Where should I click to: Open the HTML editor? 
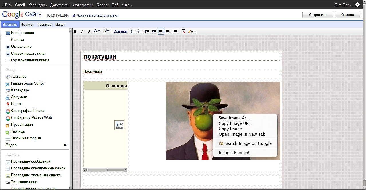(193, 31)
